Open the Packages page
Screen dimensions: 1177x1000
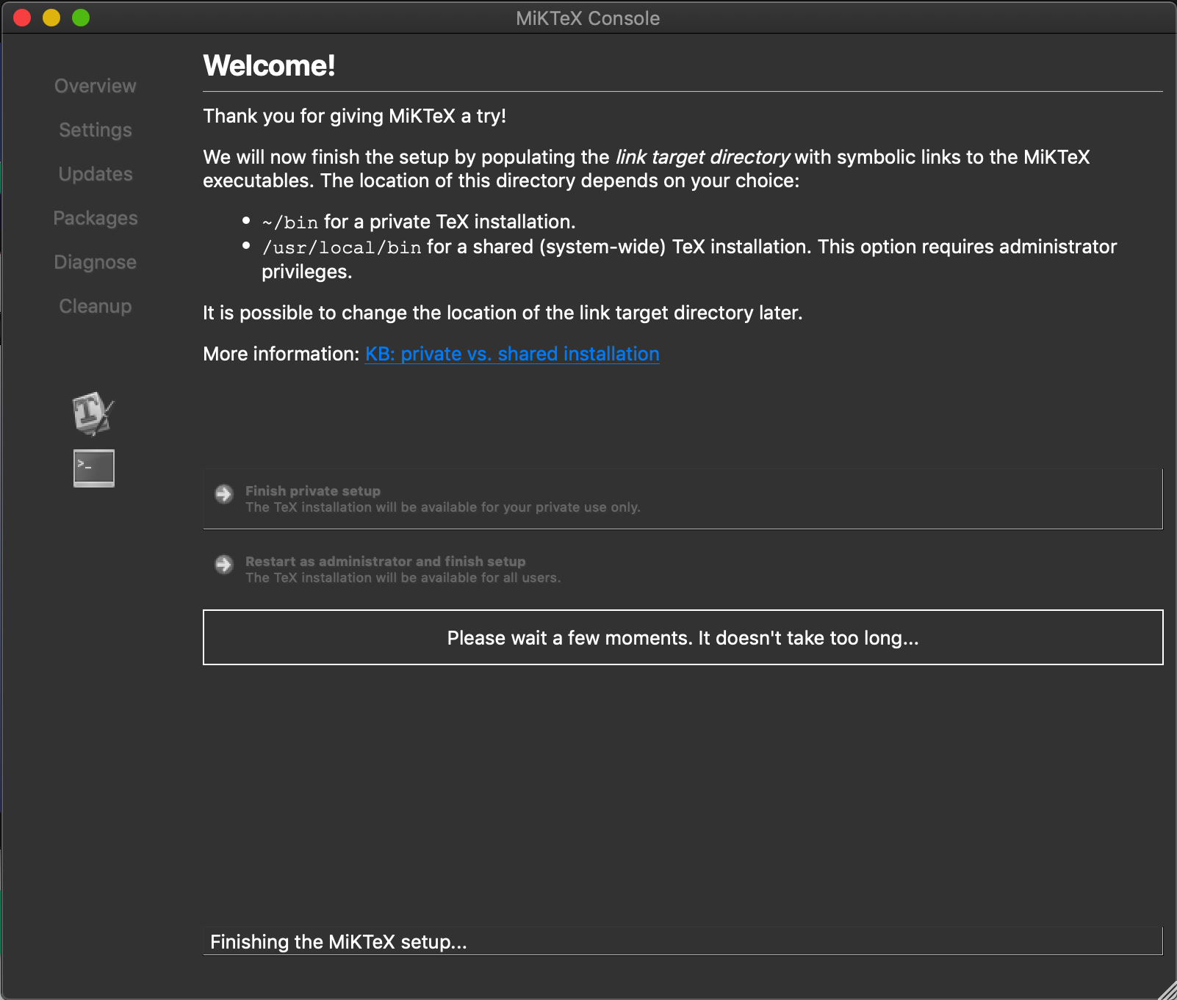[x=96, y=218]
